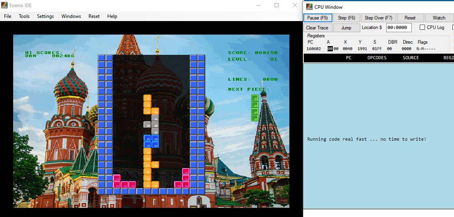Viewport: 454px width, 217px height.
Task: Open the Reset menu
Action: pyautogui.click(x=94, y=16)
